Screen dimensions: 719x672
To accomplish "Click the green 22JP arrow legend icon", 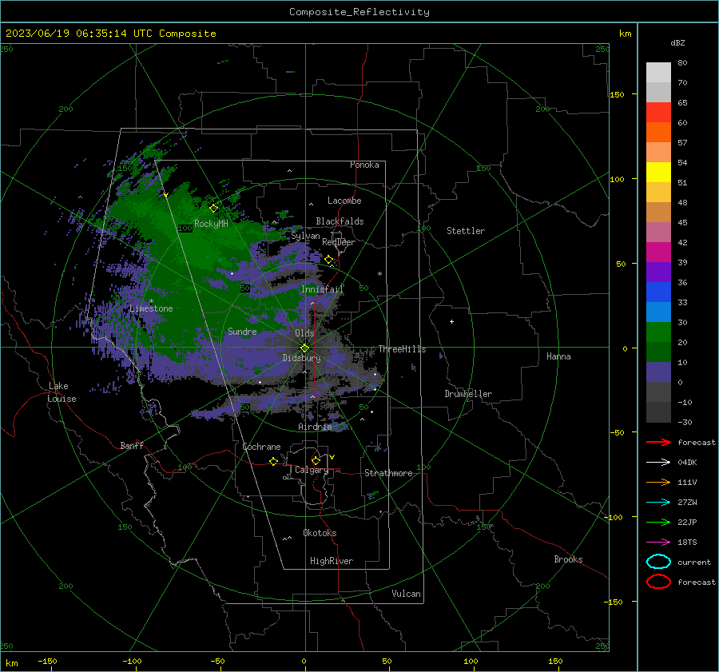I will click(658, 522).
